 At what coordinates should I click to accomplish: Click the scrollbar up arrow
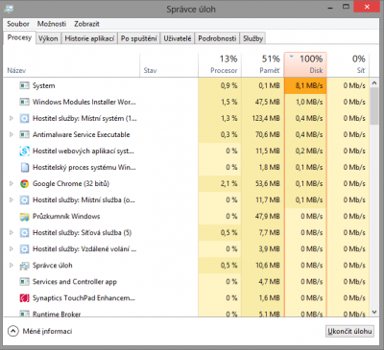click(374, 83)
